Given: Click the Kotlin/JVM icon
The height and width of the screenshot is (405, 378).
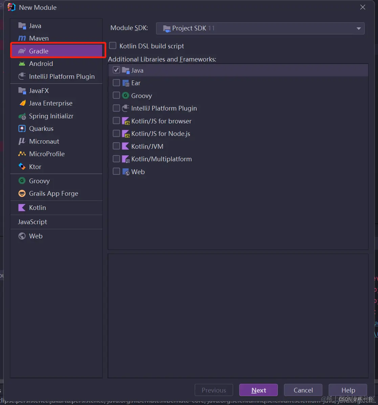Looking at the screenshot, I should pyautogui.click(x=126, y=146).
